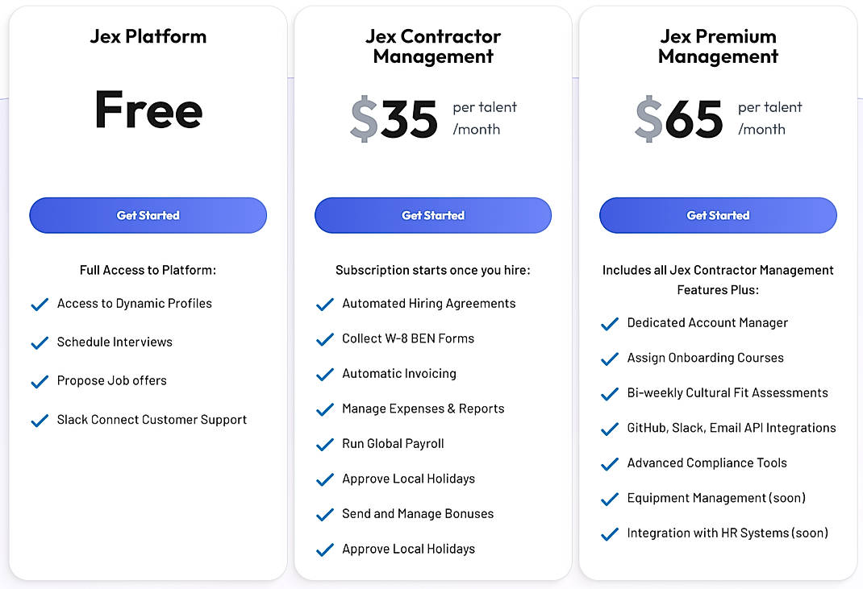Click the checkmark next to Equipment Management (soon)

pyautogui.click(x=610, y=499)
